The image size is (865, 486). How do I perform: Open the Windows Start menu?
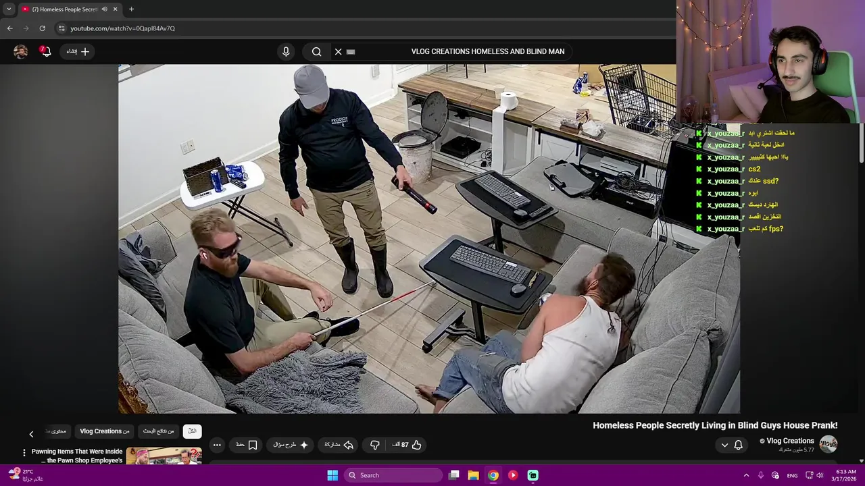click(x=332, y=475)
